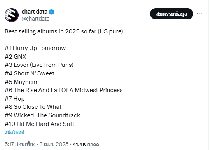The image size is (210, 150).
Task: Click the #2 GNX text line
Action: [x=16, y=57]
